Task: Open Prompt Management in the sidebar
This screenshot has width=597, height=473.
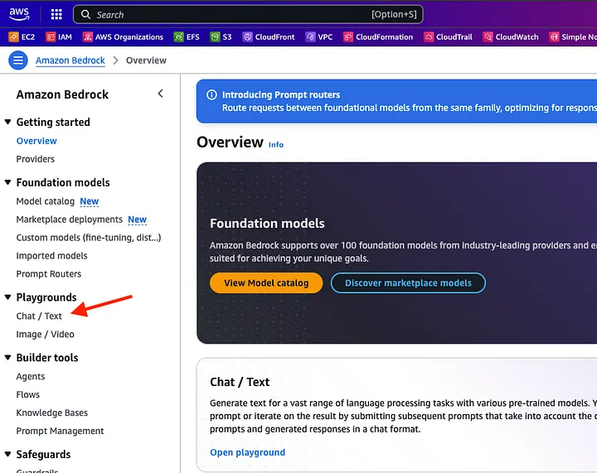Action: pos(60,432)
